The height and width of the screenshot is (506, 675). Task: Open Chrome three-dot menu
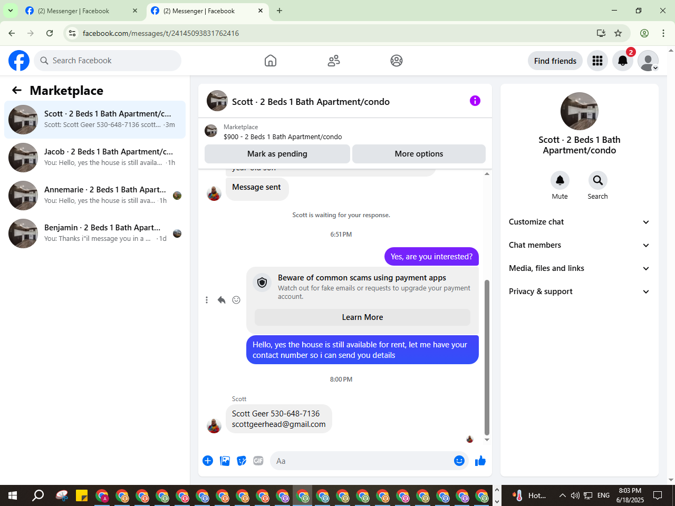coord(663,33)
